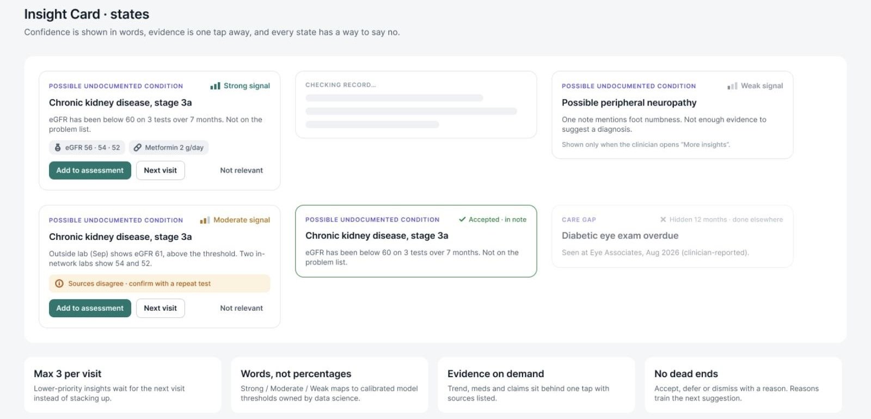The height and width of the screenshot is (419, 871).
Task: Click the icon in the Metformin chip
Action: [x=138, y=147]
